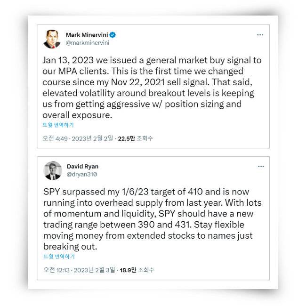Open the tweet starting with 'Jan 13, 2023'
Viewport: 306px width, 306px height.
pyautogui.click(x=151, y=88)
